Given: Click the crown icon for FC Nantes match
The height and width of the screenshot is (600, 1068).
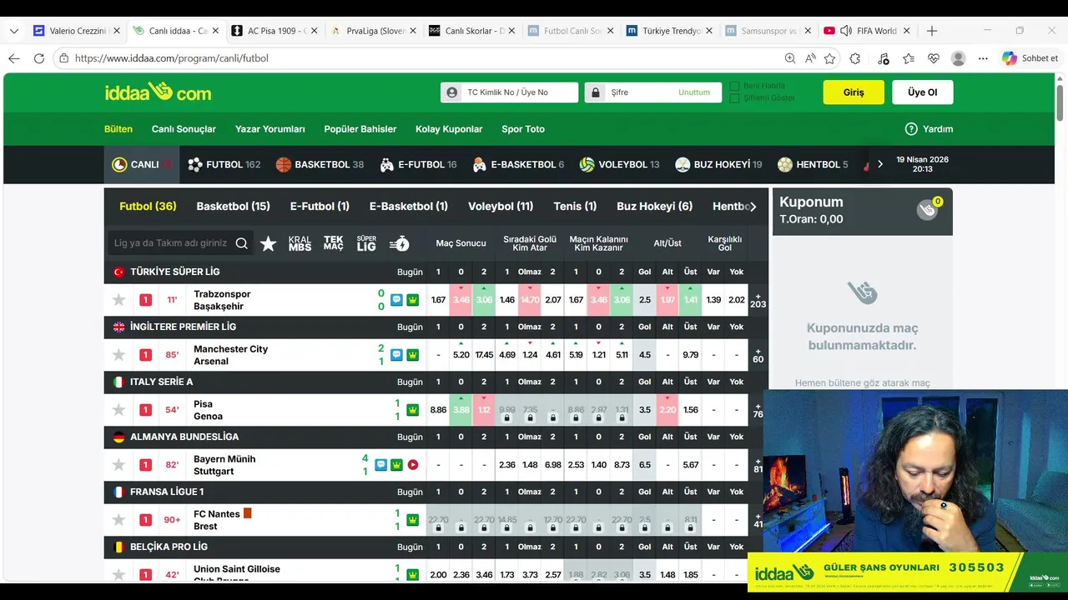Looking at the screenshot, I should click(x=412, y=520).
